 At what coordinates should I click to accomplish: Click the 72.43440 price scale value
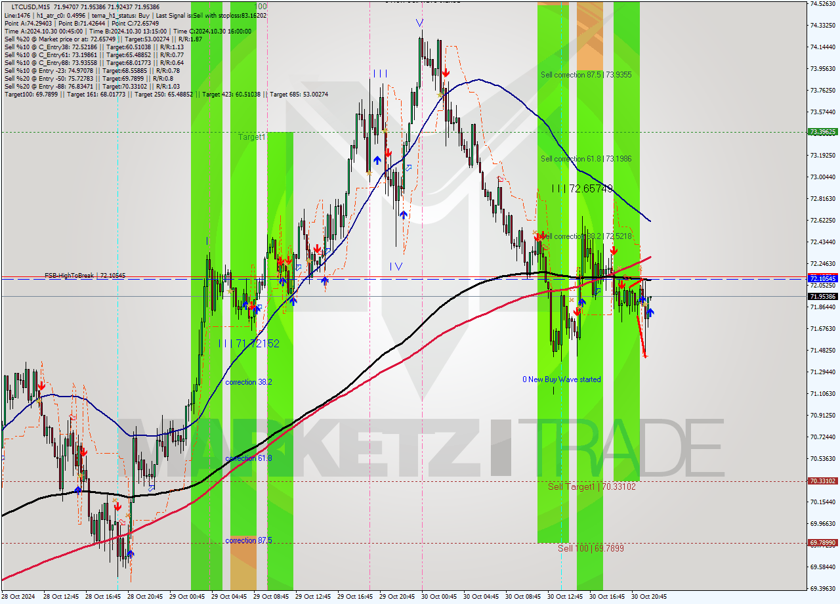point(823,242)
